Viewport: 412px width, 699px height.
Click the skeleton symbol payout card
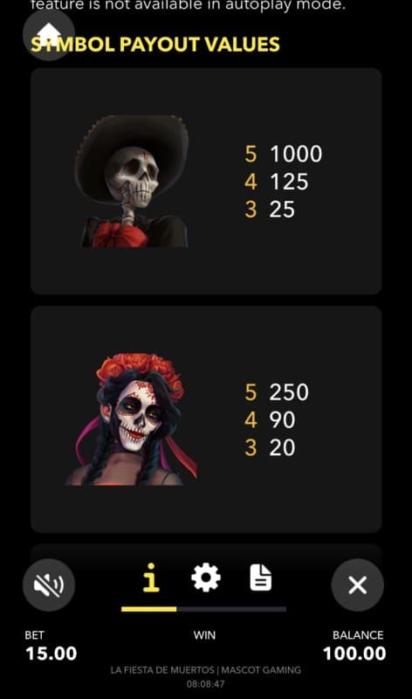pos(206,181)
